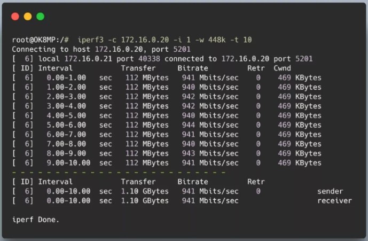The width and height of the screenshot is (368, 241).
Task: Click the yellow minimize window button
Action: (x=28, y=17)
